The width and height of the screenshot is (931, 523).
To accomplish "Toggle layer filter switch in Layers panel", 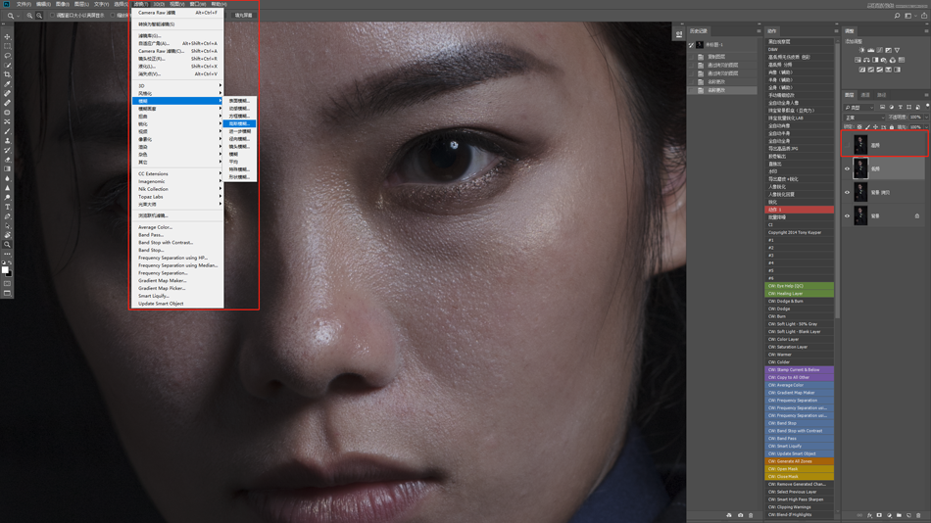I will coord(927,107).
